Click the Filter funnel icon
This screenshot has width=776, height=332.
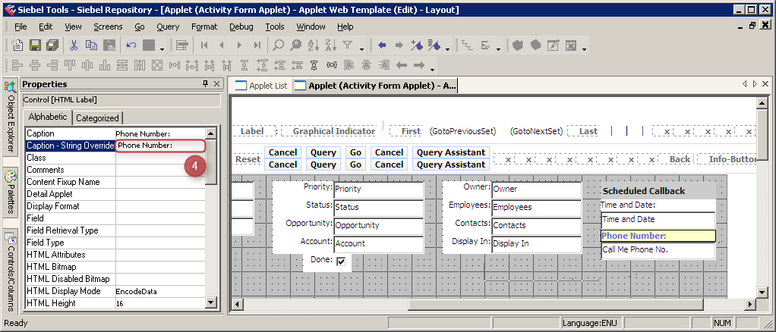pyautogui.click(x=348, y=45)
